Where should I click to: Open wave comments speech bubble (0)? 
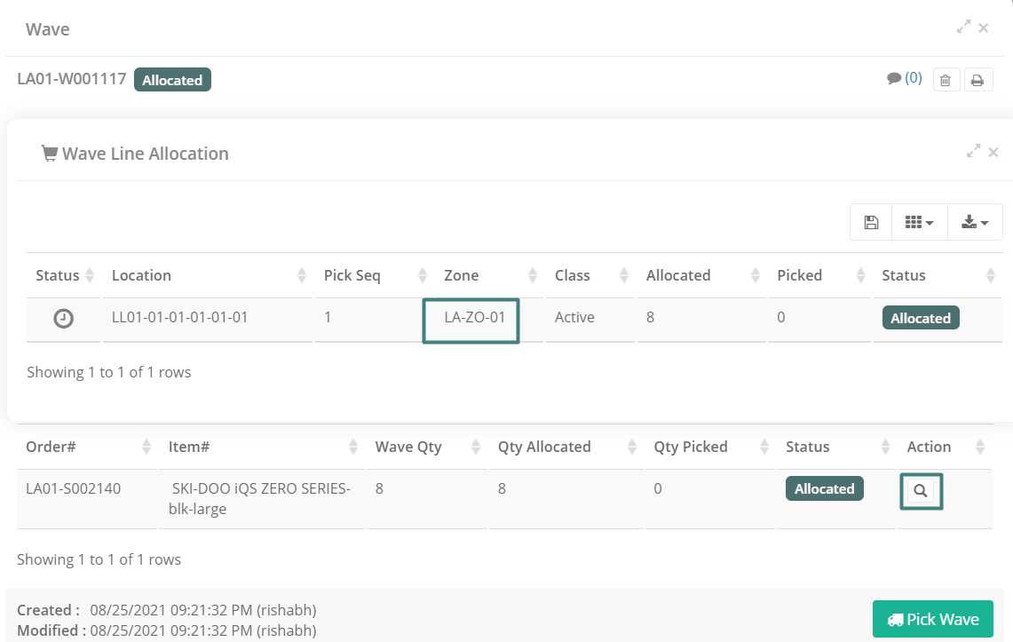coord(905,78)
